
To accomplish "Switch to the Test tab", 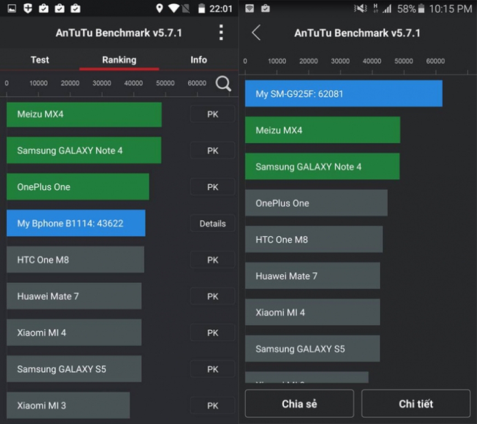I will coord(40,60).
